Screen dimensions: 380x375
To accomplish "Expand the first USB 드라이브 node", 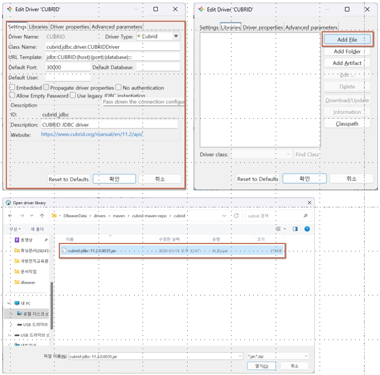I will click(x=11, y=324).
